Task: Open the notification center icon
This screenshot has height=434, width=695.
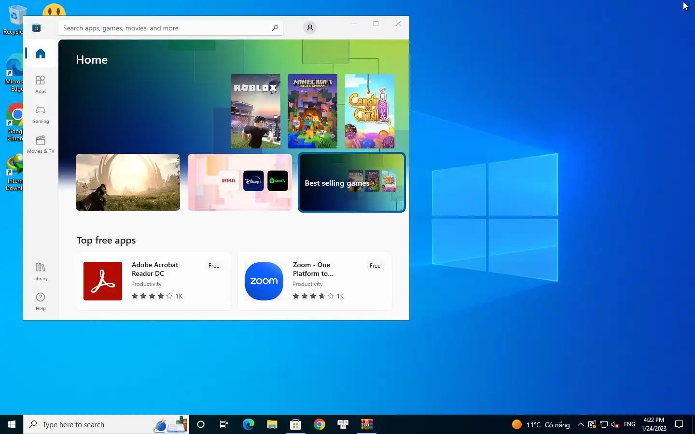Action: click(x=679, y=424)
